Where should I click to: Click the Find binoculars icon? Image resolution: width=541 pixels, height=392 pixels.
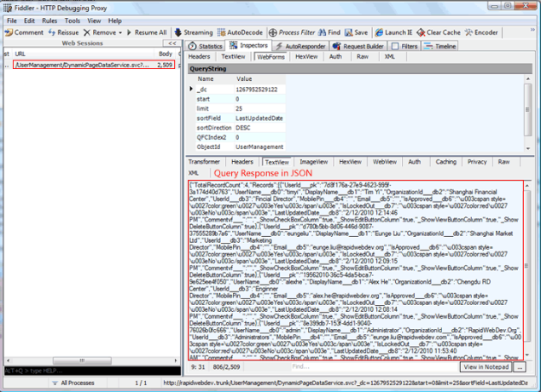tap(322, 32)
